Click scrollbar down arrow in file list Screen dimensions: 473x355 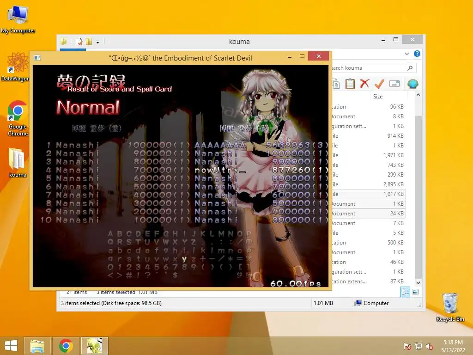point(418,283)
